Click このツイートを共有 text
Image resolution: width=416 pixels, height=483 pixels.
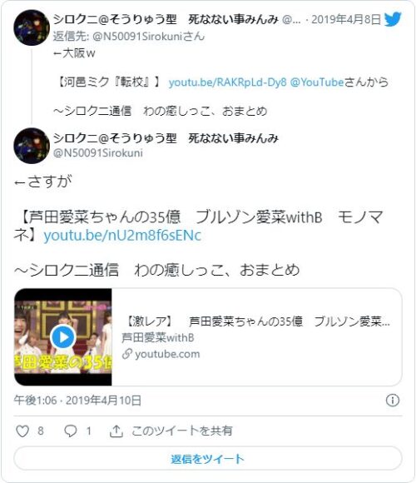point(182,431)
